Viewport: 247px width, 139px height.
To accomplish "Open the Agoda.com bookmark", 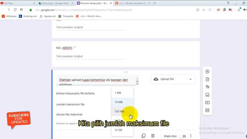I will [47, 16].
